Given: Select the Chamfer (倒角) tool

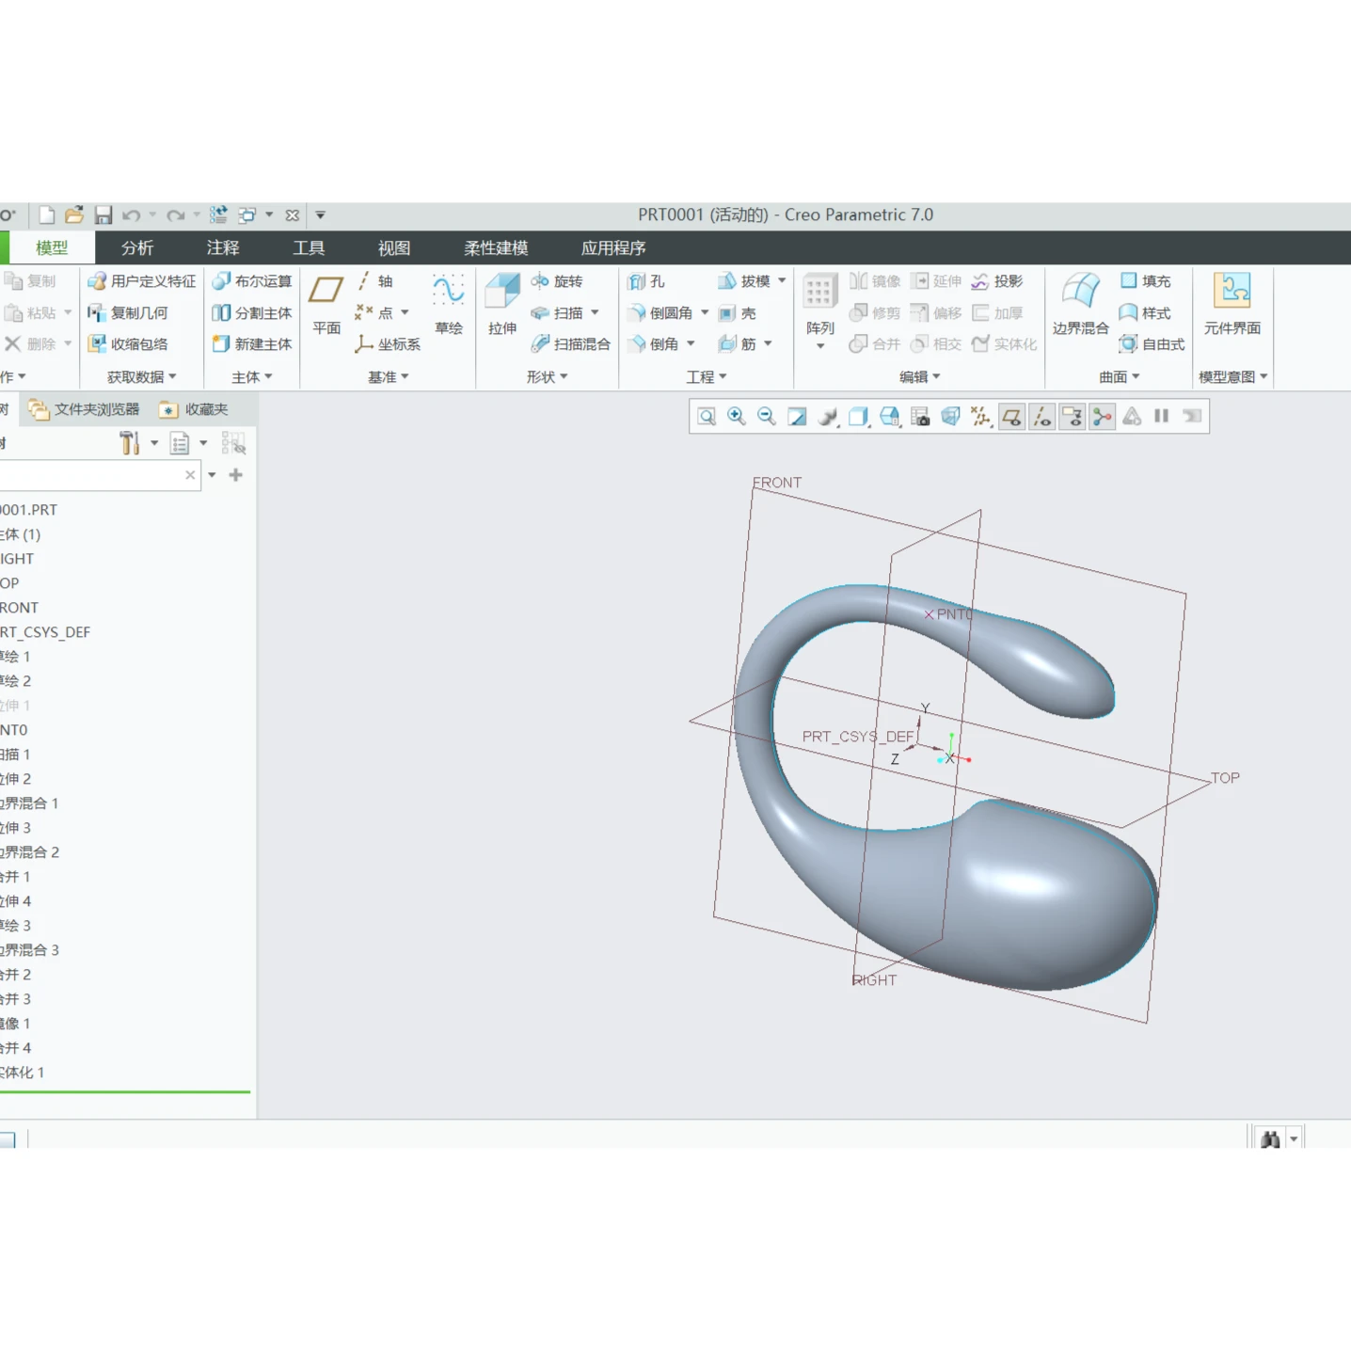Looking at the screenshot, I should click(654, 344).
